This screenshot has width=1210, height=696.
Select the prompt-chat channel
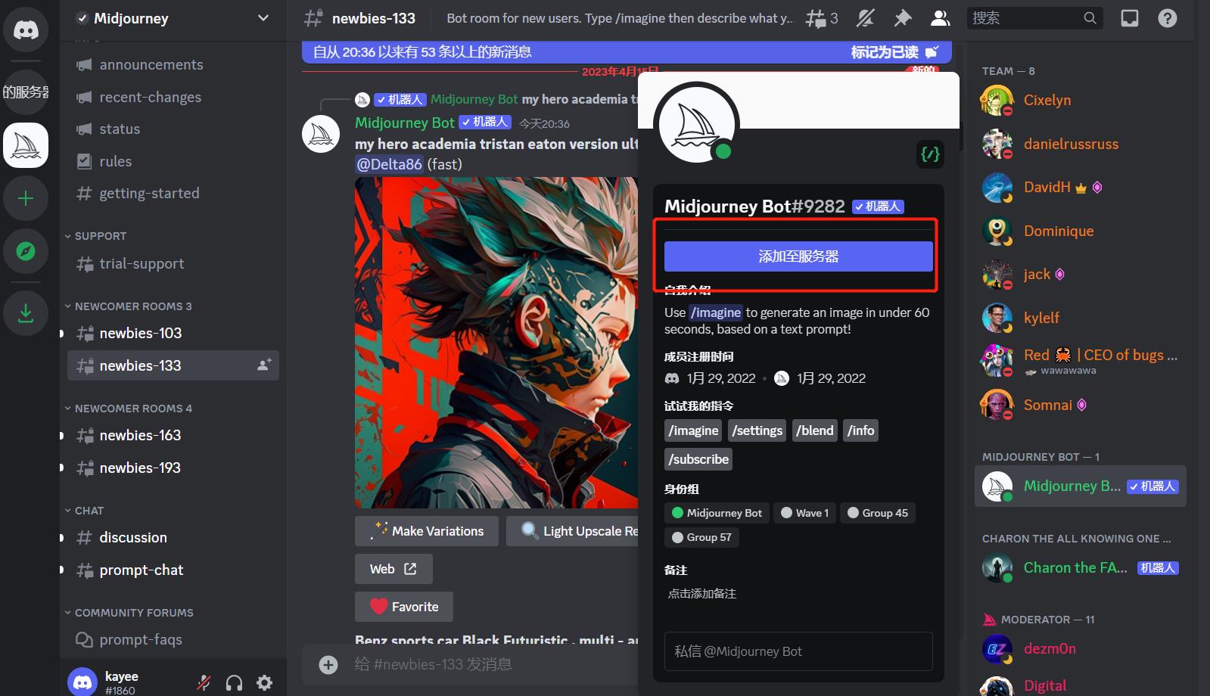[x=173, y=570]
